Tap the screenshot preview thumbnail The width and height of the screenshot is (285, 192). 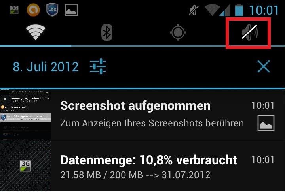[25, 115]
